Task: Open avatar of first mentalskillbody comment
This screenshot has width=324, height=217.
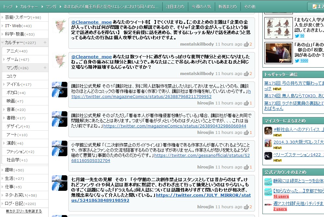Action: coord(60,26)
